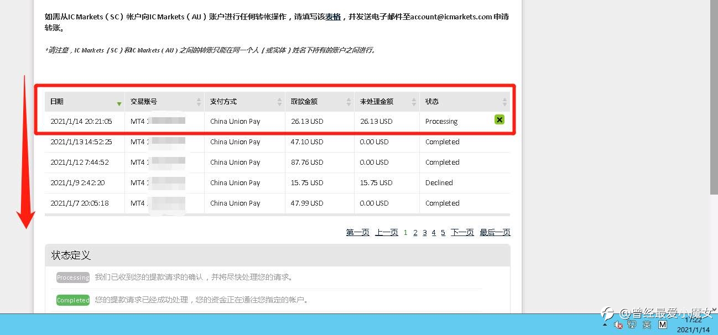Switch the 英 input language indicator
This screenshot has height=335, width=718.
click(x=647, y=325)
